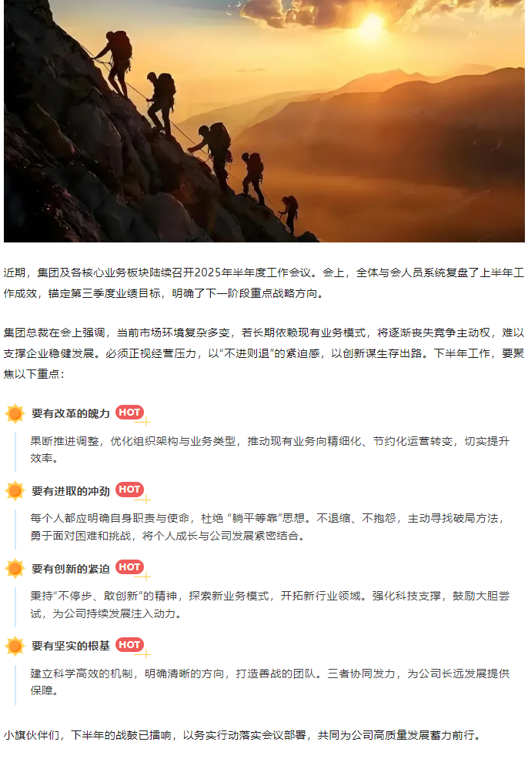Click the HOT badge after 要有改革的魄力
Screen dimensions: 528x762
pos(130,413)
